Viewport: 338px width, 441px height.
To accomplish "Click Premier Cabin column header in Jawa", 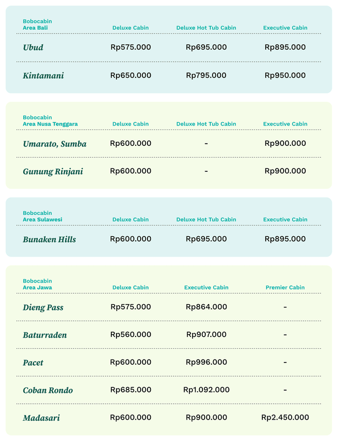I will tap(285, 287).
